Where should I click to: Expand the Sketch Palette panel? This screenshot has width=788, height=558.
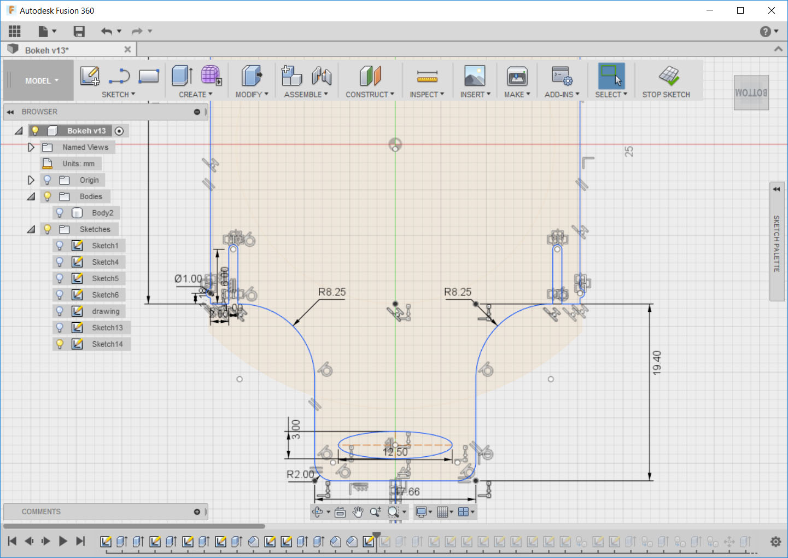777,189
